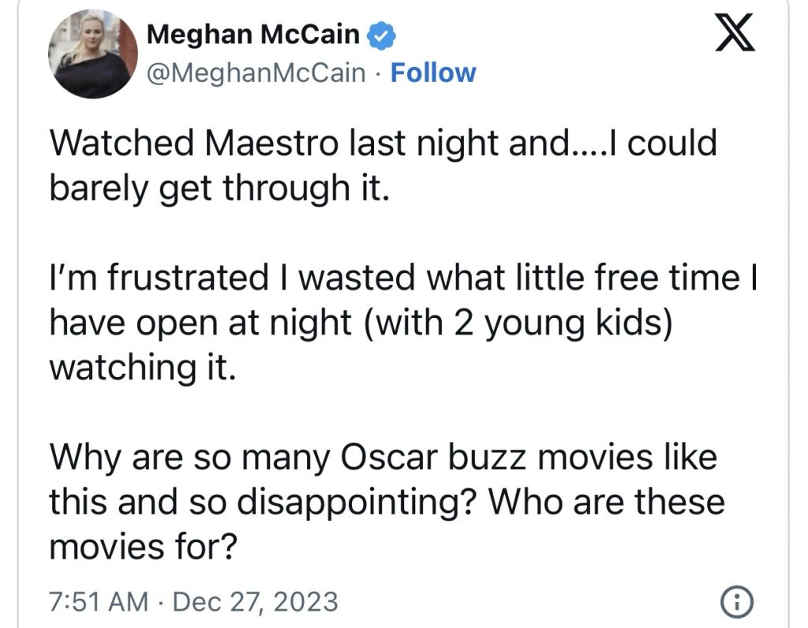Click the "movies for?" final line
This screenshot has height=628, width=808.
click(x=142, y=547)
